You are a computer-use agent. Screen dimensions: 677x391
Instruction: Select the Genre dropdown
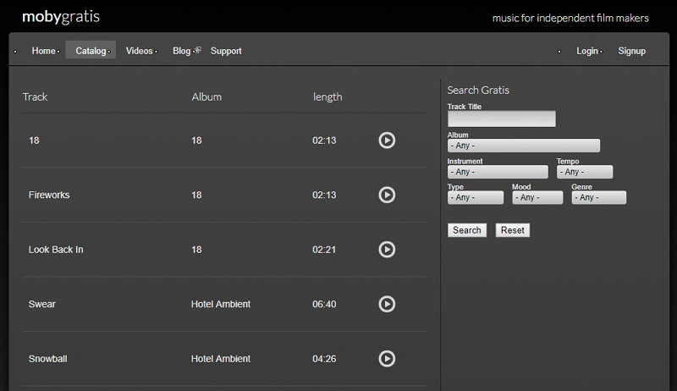598,197
